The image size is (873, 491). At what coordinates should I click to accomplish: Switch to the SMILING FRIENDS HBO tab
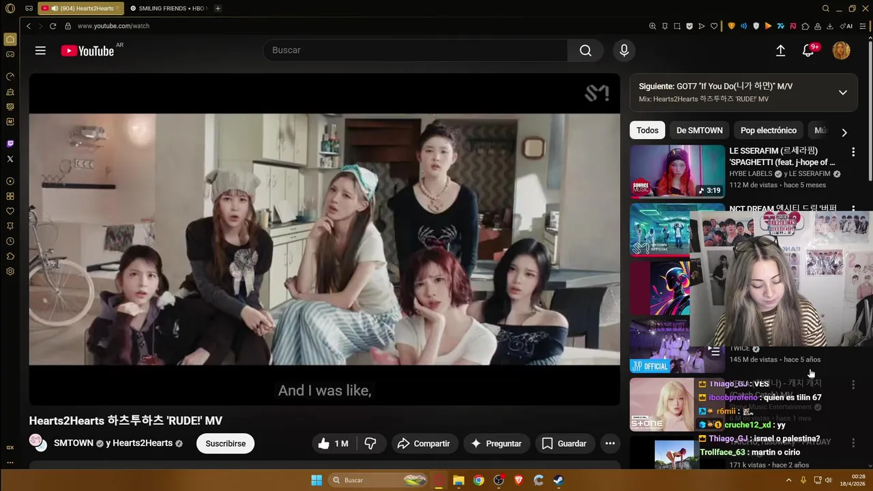[x=168, y=8]
